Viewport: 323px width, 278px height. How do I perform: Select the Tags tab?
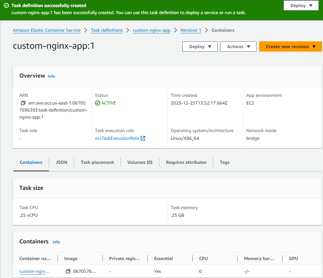(x=224, y=162)
